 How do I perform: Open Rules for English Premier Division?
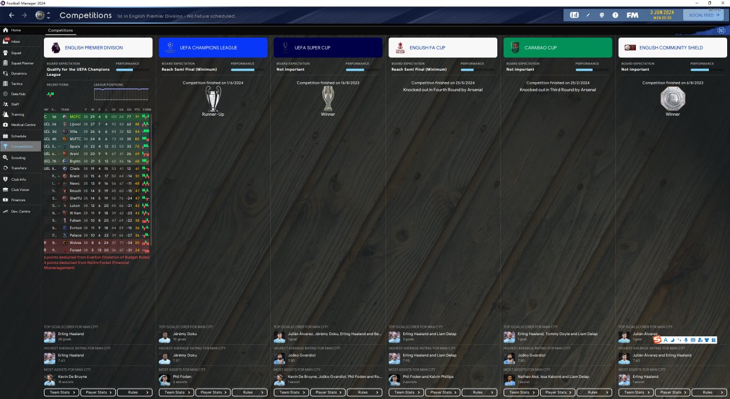(135, 392)
